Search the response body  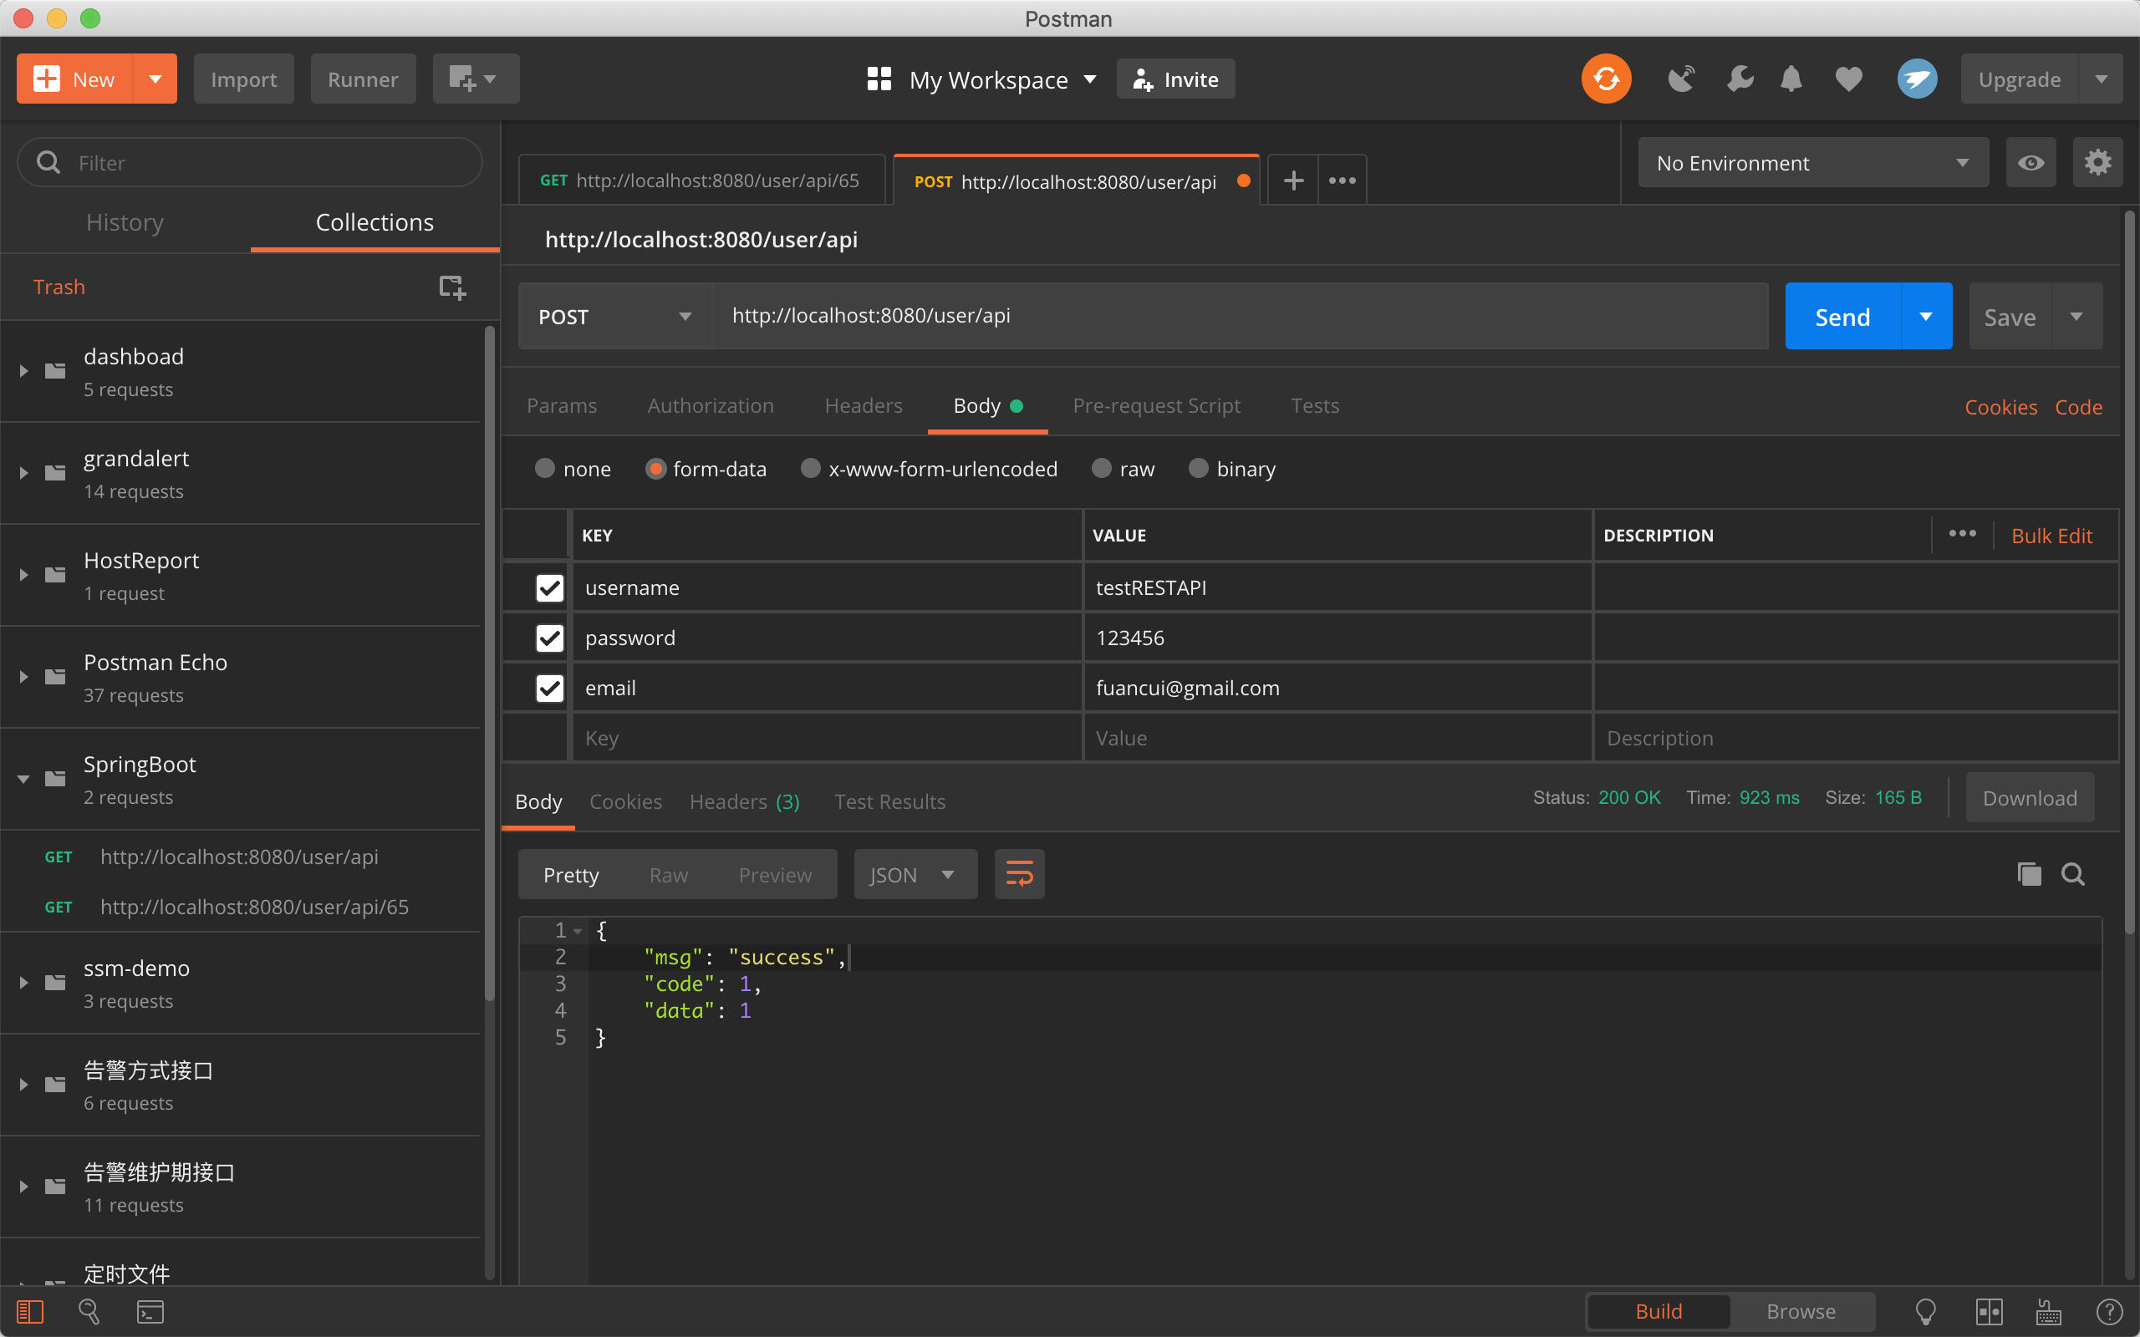(2073, 875)
